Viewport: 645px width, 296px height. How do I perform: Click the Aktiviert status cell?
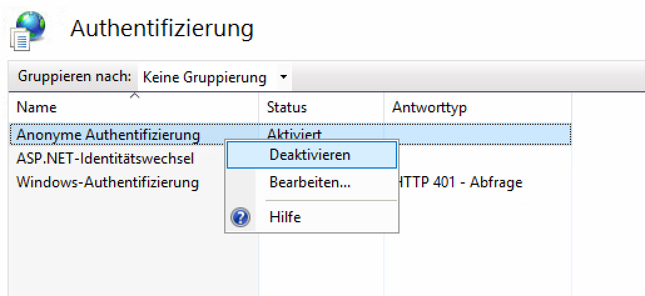click(x=294, y=134)
